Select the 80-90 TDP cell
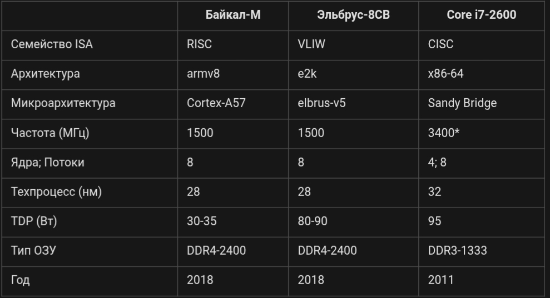Screen dimensions: 550x298 (x=313, y=221)
